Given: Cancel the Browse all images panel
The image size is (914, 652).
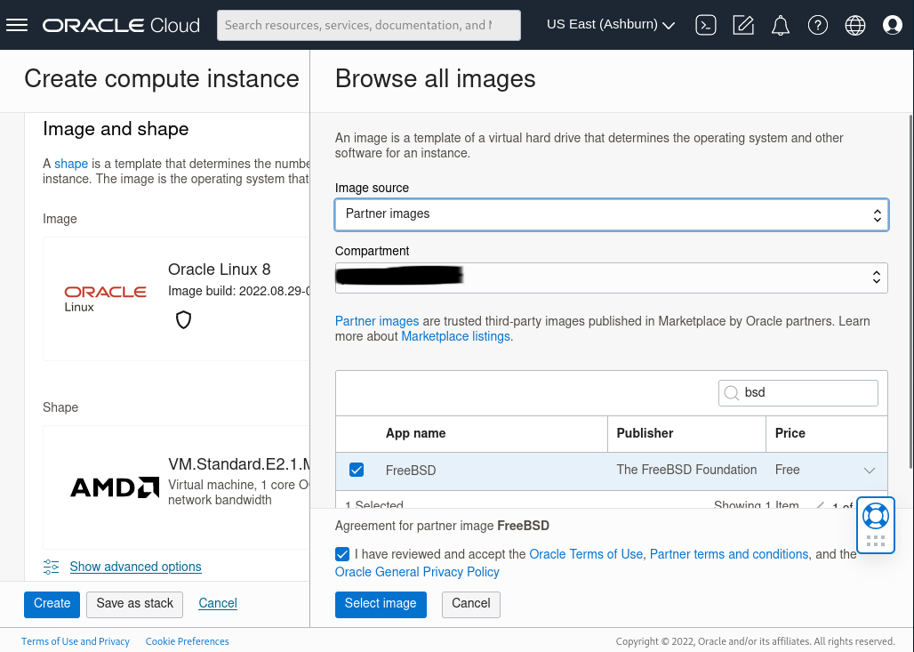Looking at the screenshot, I should click(x=471, y=604).
